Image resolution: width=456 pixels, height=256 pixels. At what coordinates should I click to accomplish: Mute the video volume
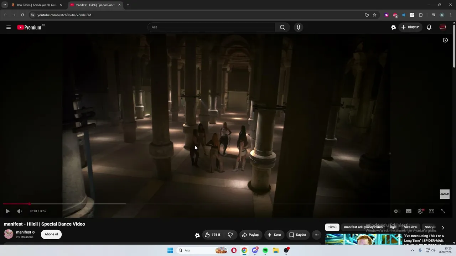(19, 211)
